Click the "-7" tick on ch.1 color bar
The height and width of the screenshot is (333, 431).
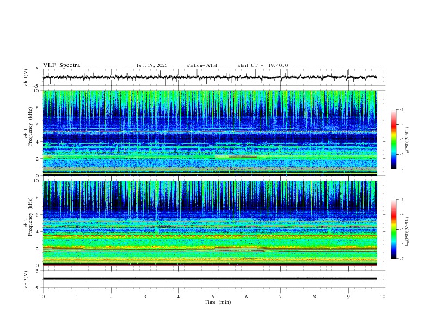pos(401,169)
